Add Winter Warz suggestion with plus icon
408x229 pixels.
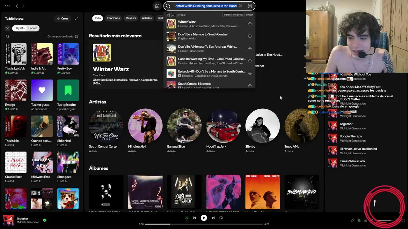pyautogui.click(x=250, y=24)
